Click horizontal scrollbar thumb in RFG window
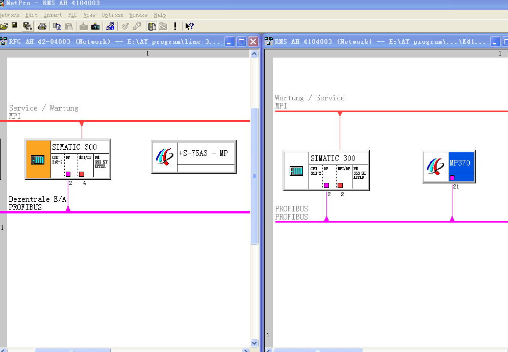The height and width of the screenshot is (352, 508). 72,350
